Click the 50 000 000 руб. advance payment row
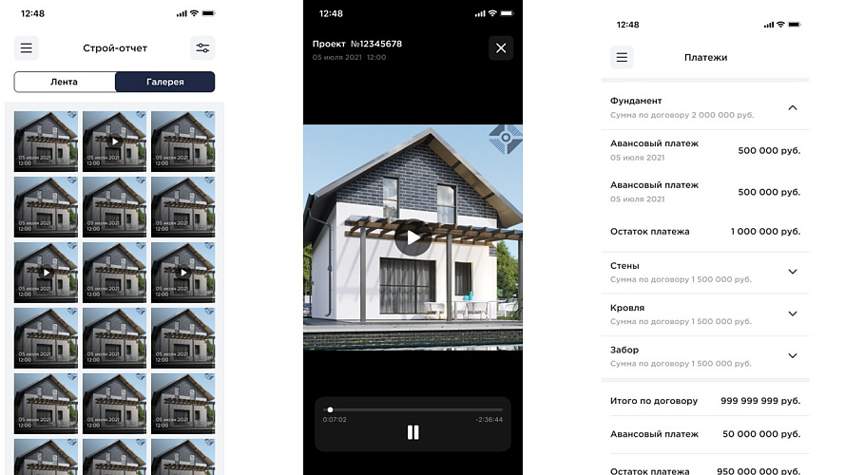 click(x=705, y=434)
